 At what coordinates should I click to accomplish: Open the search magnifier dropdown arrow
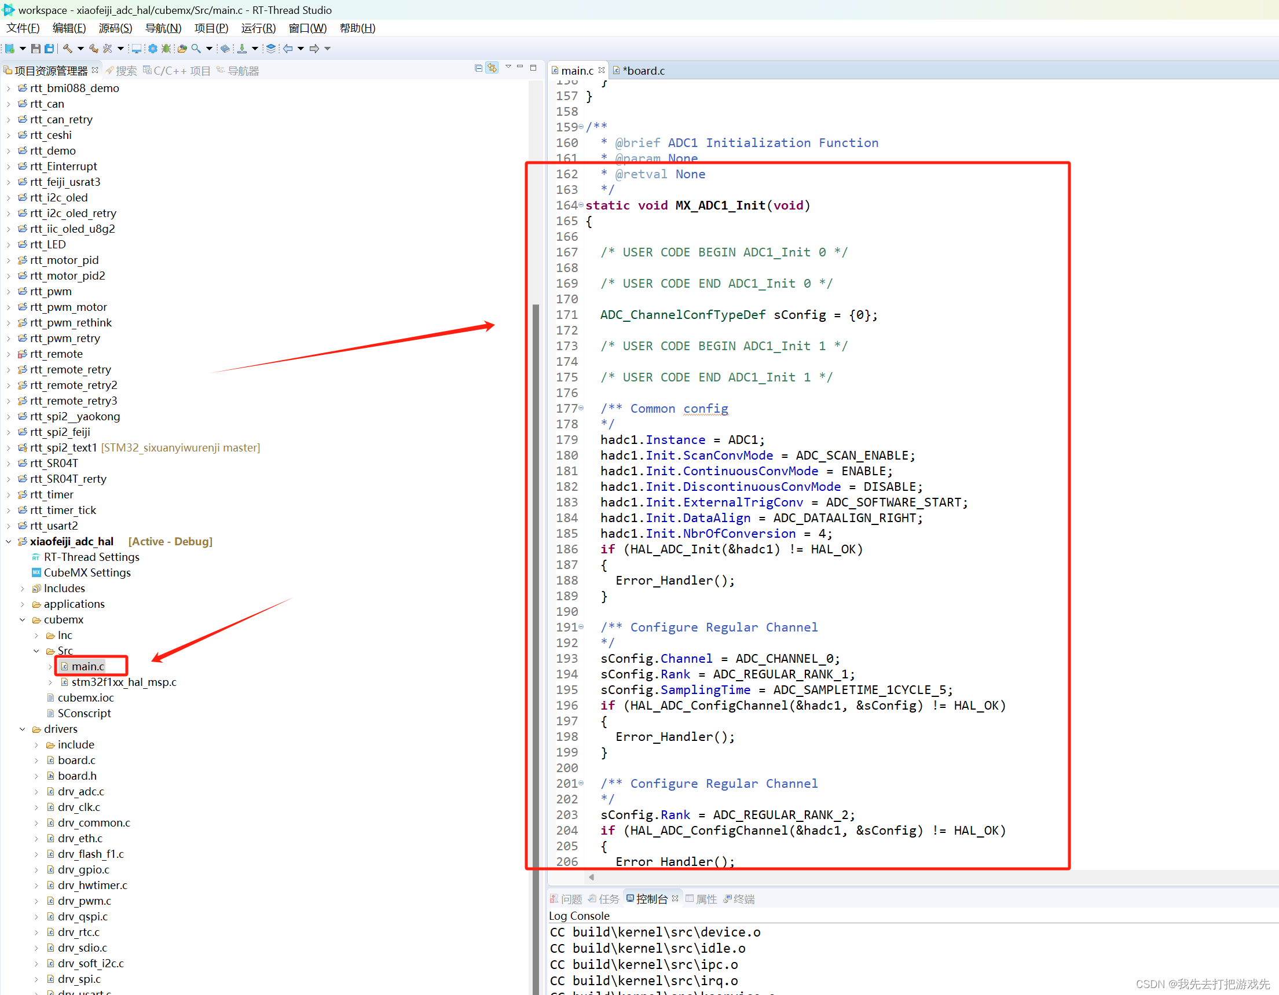209,49
